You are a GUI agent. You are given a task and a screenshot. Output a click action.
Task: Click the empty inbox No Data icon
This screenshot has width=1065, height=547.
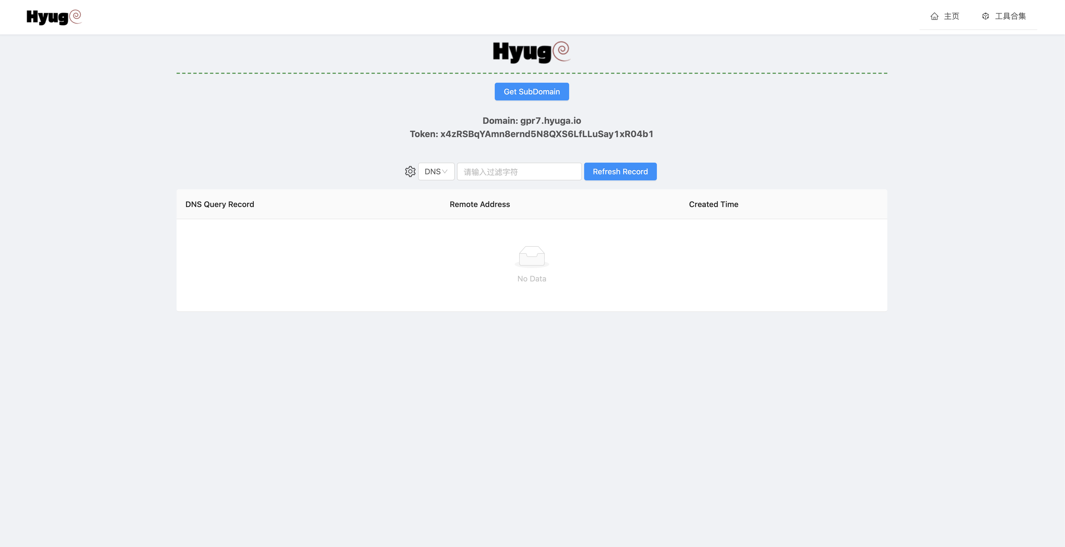[532, 256]
